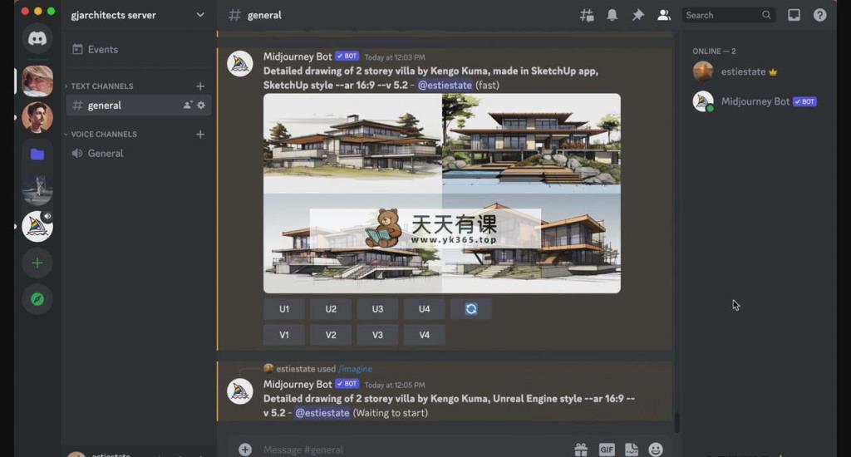The image size is (851, 457).
Task: Click U2 upscale button
Action: pyautogui.click(x=331, y=309)
